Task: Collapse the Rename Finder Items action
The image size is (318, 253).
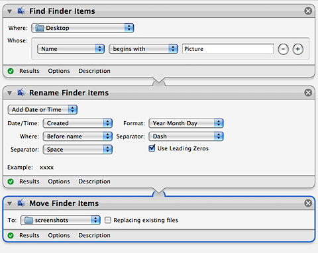Action: tap(9, 93)
